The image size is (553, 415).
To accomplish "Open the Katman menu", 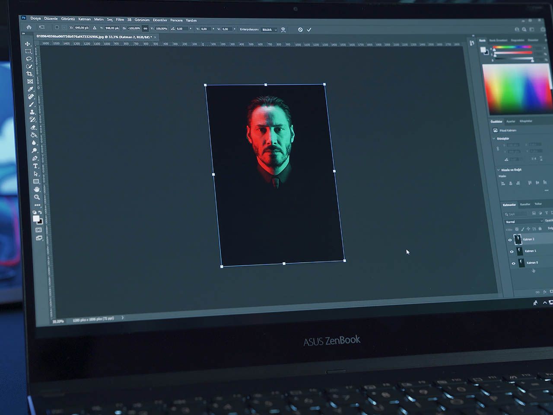I will [85, 19].
